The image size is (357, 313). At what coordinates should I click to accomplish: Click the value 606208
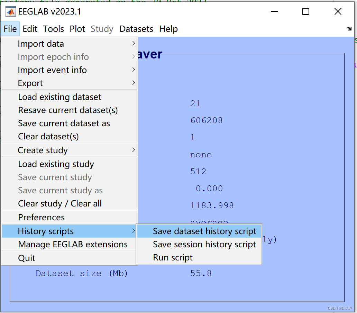click(x=207, y=120)
